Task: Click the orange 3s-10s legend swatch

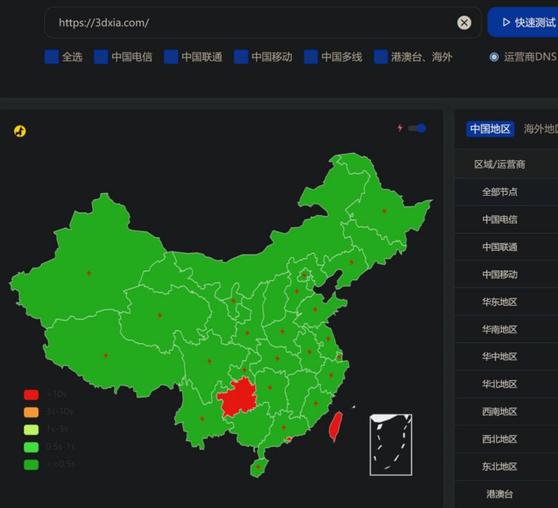Action: (x=31, y=412)
